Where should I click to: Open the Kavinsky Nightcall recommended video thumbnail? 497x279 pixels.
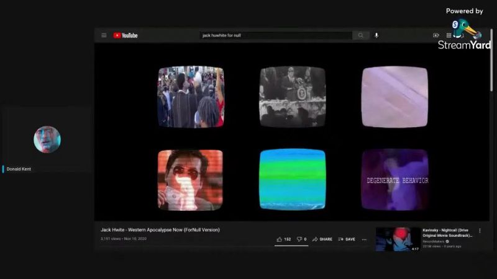pos(398,239)
